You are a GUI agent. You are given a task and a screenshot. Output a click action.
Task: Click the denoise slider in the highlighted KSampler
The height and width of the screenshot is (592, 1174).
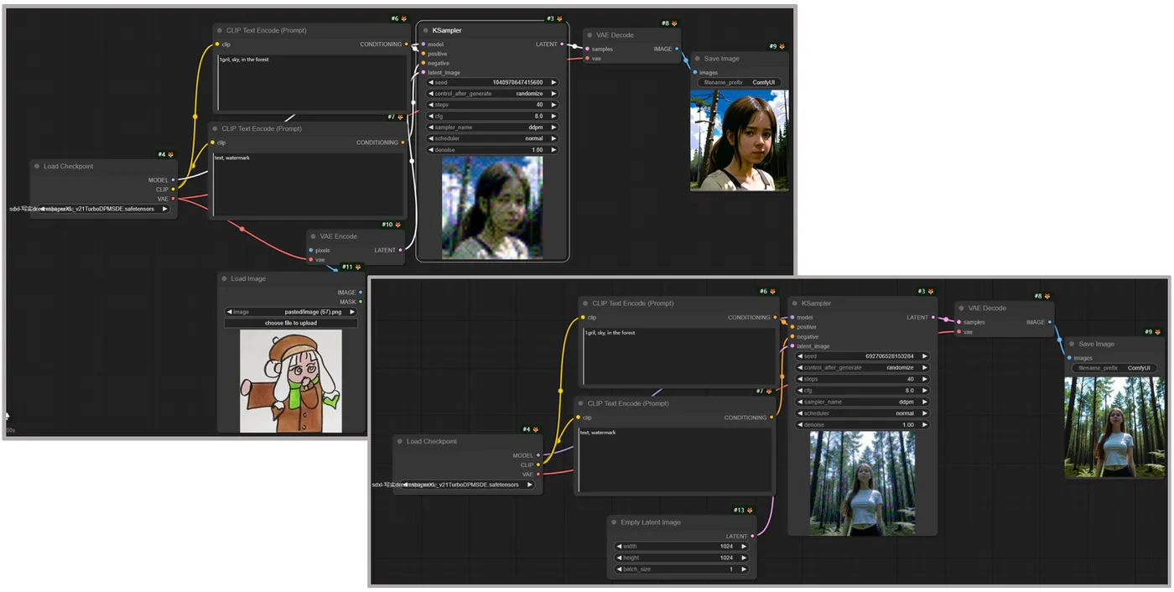[492, 150]
